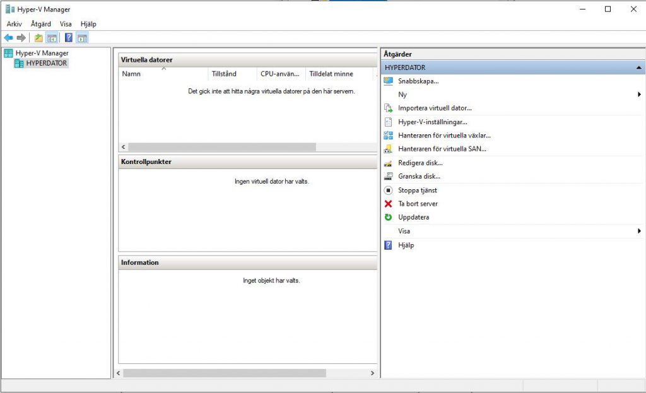
Task: Click the Information panel header
Action: click(247, 262)
